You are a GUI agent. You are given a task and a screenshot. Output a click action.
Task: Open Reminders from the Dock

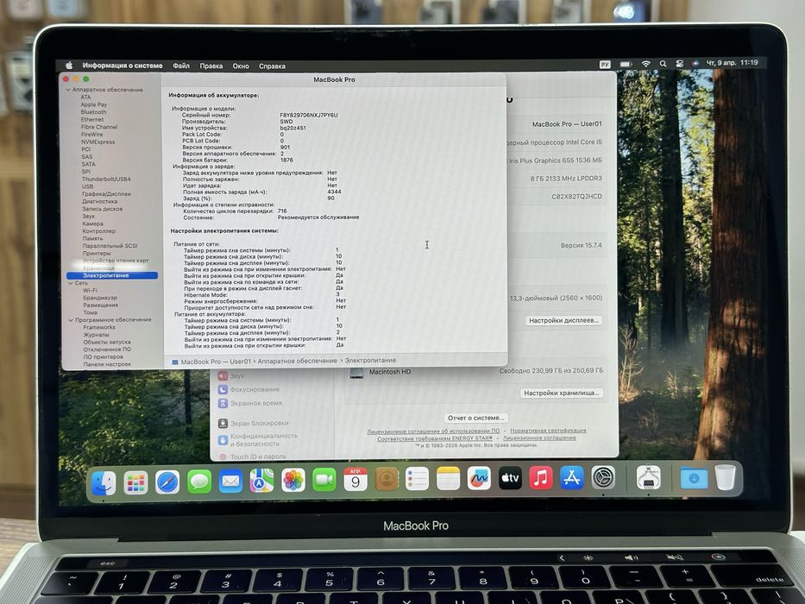pyautogui.click(x=417, y=479)
